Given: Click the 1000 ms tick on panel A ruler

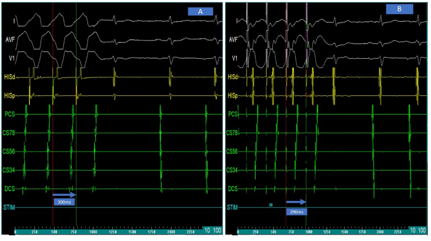Looking at the screenshot, I should [93, 232].
